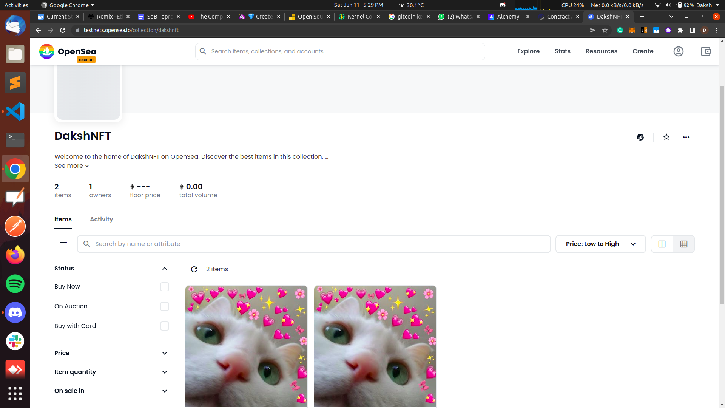
Task: Click the collection activity chart icon
Action: (640, 137)
